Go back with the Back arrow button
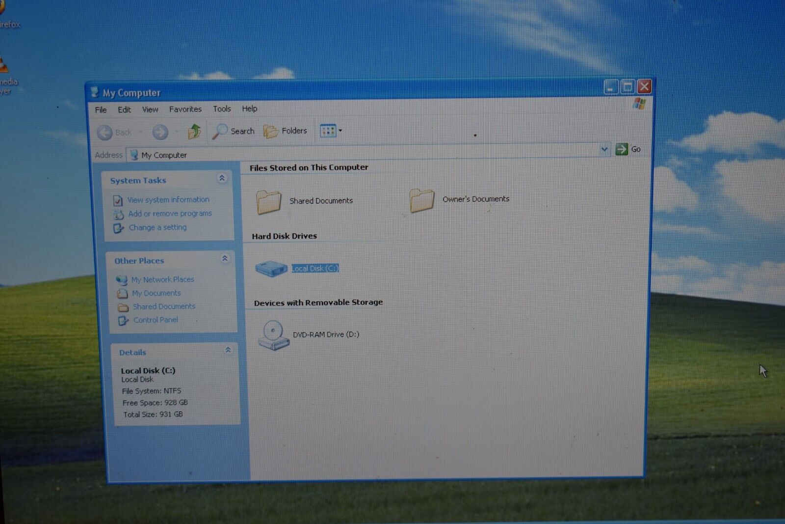The height and width of the screenshot is (524, 785). coord(114,132)
